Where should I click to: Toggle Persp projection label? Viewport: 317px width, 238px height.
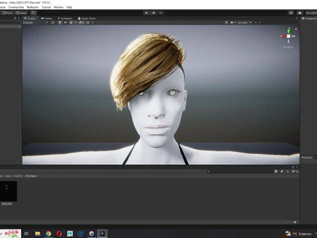click(x=288, y=47)
